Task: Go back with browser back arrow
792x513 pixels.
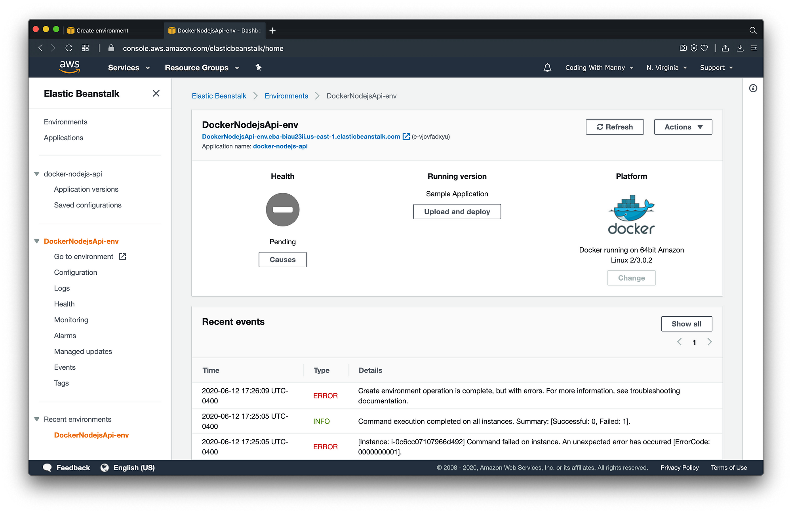Action: [x=40, y=48]
